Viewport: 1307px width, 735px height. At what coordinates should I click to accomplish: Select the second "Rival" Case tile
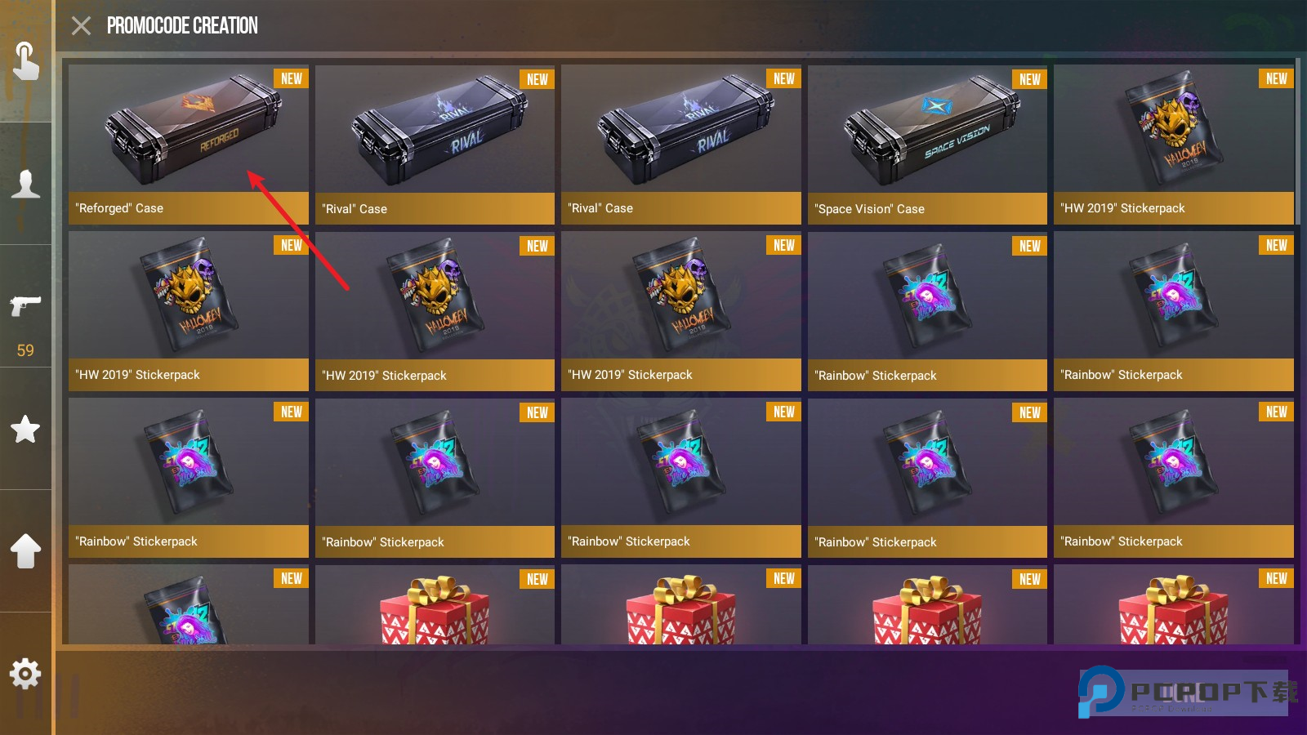(681, 145)
